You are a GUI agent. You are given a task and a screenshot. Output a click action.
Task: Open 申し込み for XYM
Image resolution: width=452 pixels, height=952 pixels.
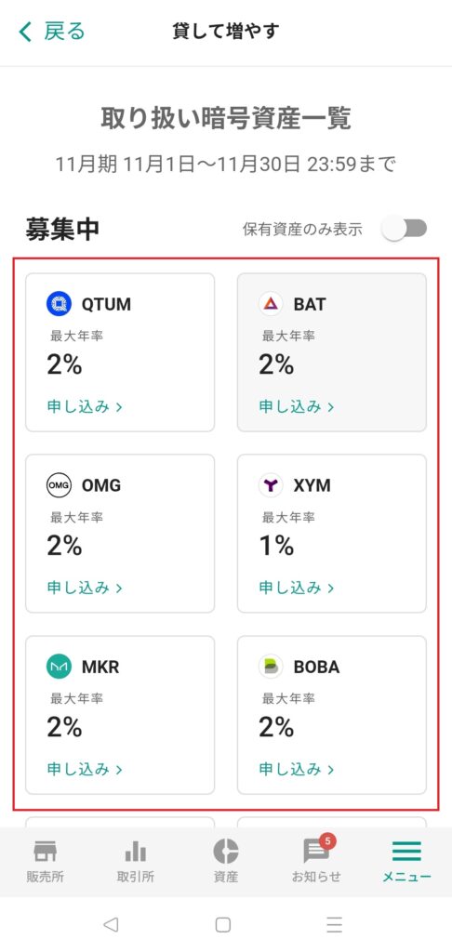click(297, 588)
